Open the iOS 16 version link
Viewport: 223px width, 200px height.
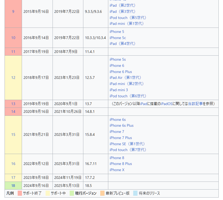tap(13, 164)
